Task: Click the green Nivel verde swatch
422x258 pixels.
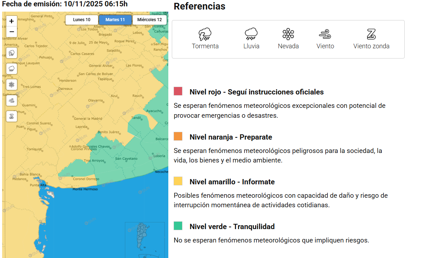Action: 178,226
